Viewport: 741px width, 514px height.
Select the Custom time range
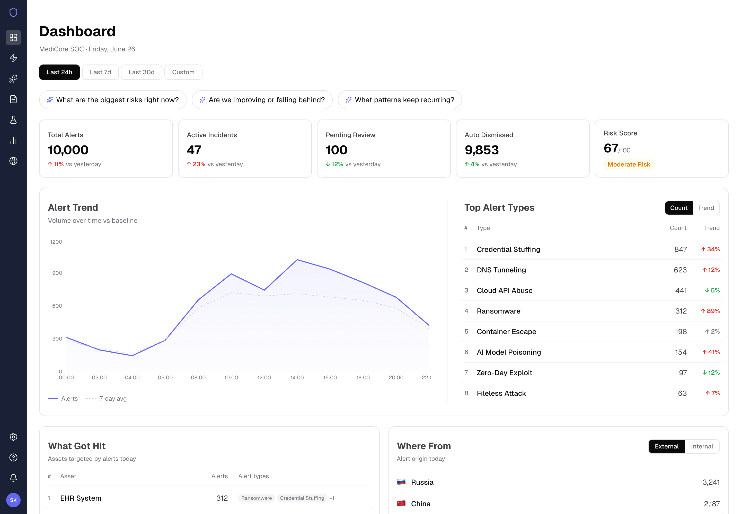tap(183, 72)
